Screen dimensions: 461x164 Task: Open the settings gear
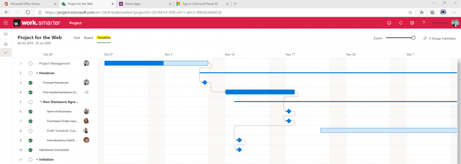412,23
